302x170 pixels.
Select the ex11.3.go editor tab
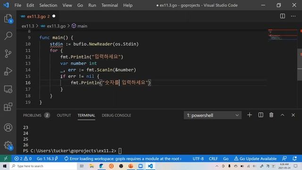(x=38, y=17)
